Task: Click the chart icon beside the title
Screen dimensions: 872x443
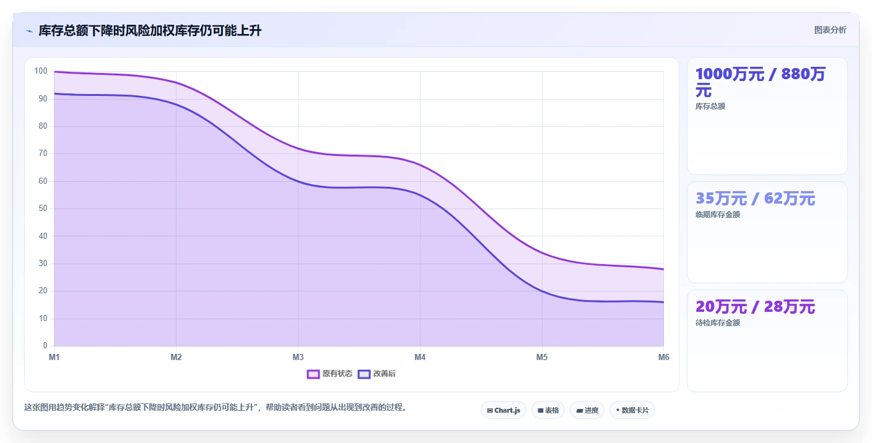Action: 29,31
